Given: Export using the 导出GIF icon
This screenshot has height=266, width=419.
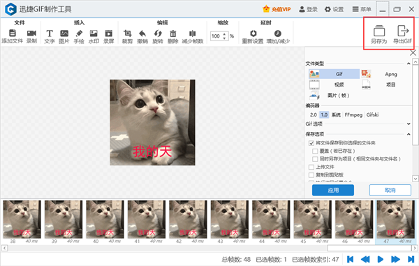Looking at the screenshot, I should tap(403, 31).
